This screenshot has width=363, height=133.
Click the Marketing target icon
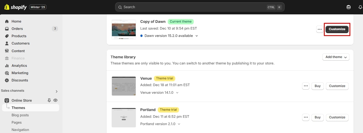point(7,73)
